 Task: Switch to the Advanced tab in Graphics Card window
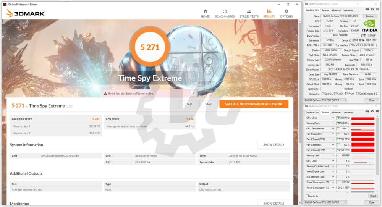(x=336, y=10)
